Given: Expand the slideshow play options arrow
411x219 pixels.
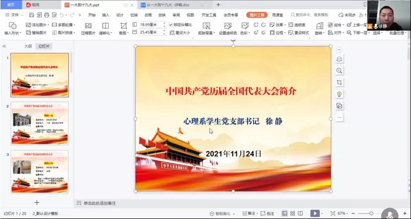Looking at the screenshot, I should pos(322,214).
